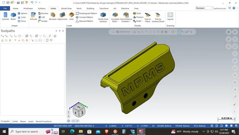
Task: Click the Rectangular Pattern button
Action: [x=87, y=13]
